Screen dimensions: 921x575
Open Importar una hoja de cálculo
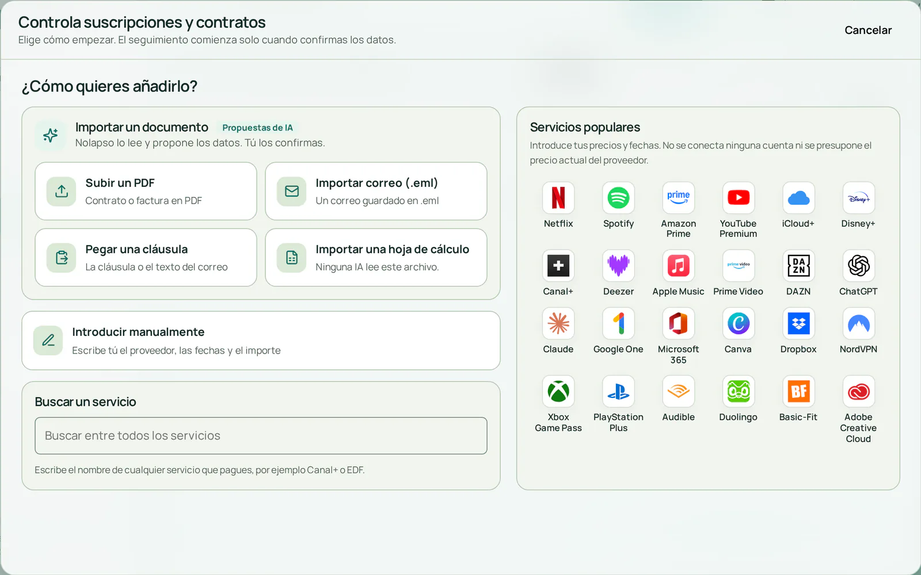click(376, 258)
